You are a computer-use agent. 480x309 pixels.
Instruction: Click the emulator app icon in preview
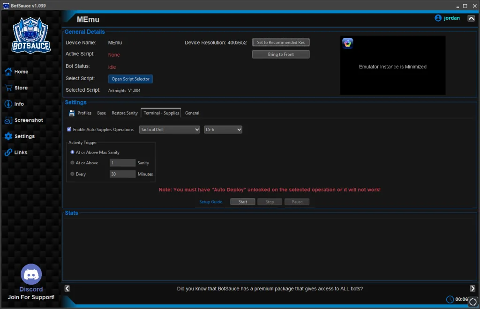pos(348,43)
